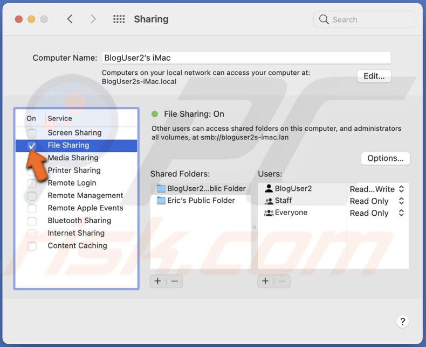Change Staff Read Only permission
Image resolution: width=426 pixels, height=347 pixels.
point(377,201)
